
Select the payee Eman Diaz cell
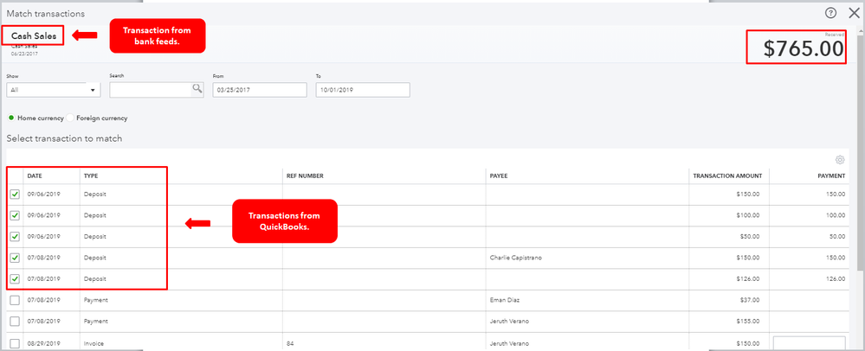coord(505,300)
